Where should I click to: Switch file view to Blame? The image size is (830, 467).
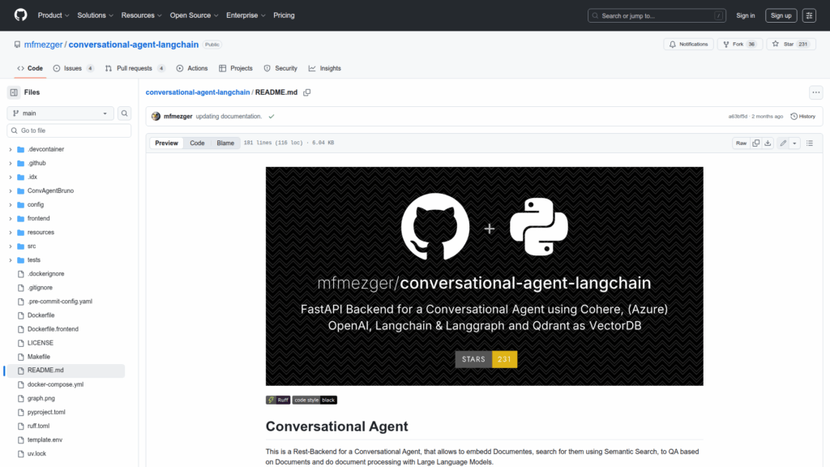(225, 143)
